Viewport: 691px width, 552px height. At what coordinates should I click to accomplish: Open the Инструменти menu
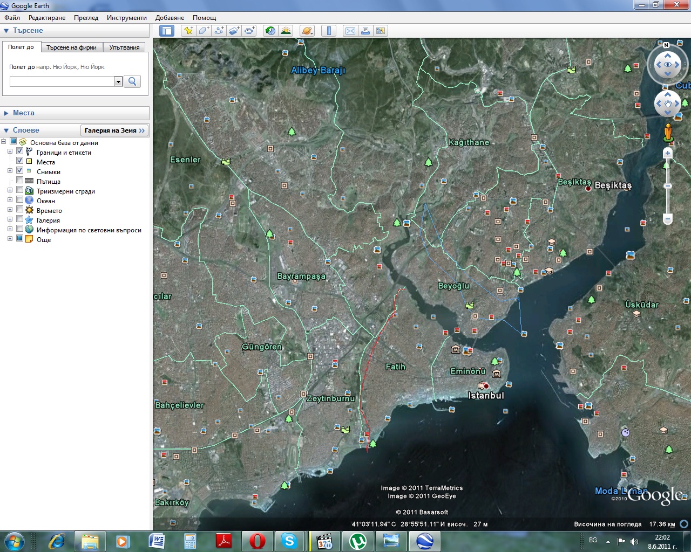pyautogui.click(x=127, y=18)
